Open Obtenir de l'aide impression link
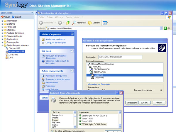Viewport: 176px width, 132px height. pyautogui.click(x=57, y=62)
